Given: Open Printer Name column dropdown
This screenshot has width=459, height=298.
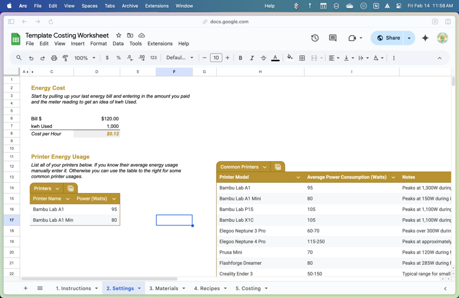Looking at the screenshot, I should click(x=68, y=199).
